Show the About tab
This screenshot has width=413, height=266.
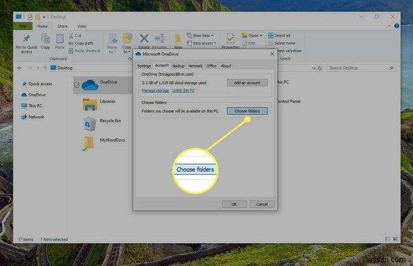[x=226, y=66]
